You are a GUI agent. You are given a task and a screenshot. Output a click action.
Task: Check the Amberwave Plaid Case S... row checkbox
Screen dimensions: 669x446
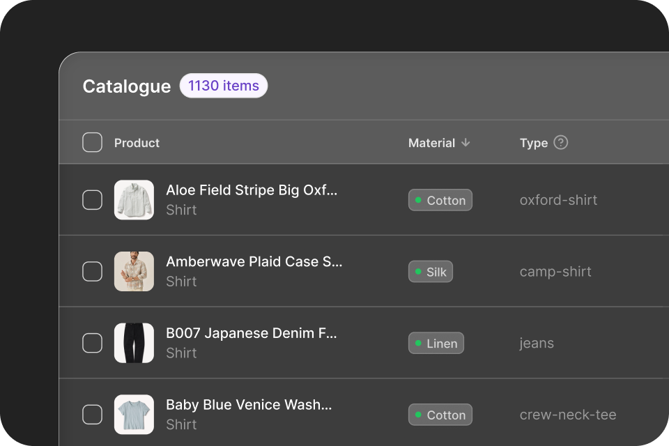coord(92,272)
